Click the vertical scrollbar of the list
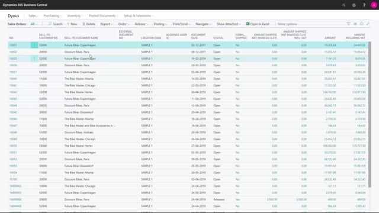379x213 pixels. (370, 115)
